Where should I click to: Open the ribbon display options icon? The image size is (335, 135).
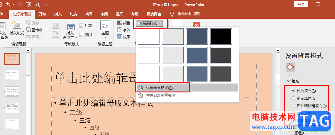click(318, 4)
